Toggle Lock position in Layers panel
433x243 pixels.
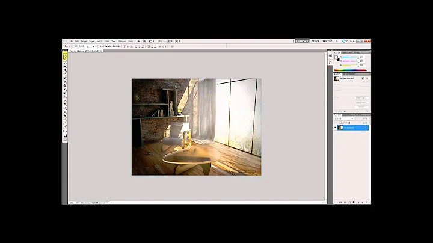(346, 123)
